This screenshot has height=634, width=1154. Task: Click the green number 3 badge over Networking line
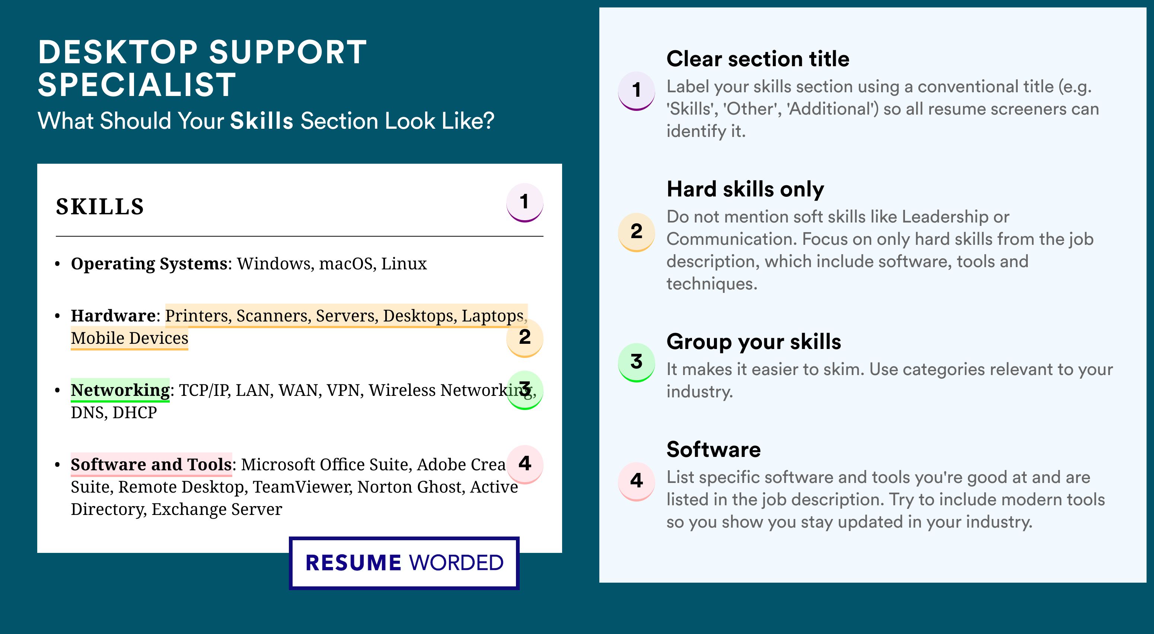525,390
